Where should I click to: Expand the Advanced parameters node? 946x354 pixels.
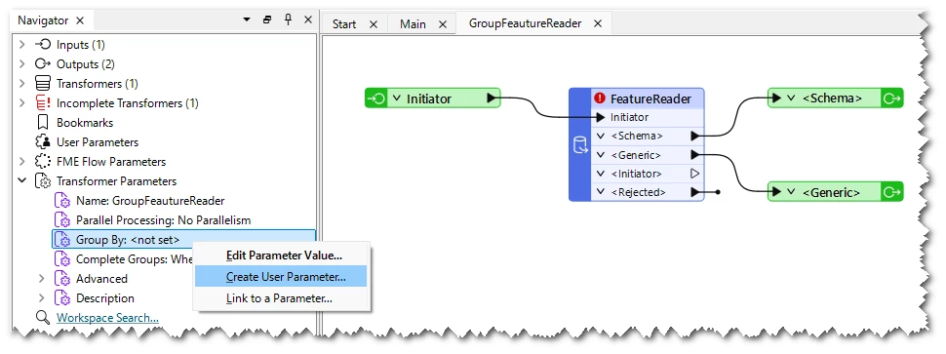[42, 279]
